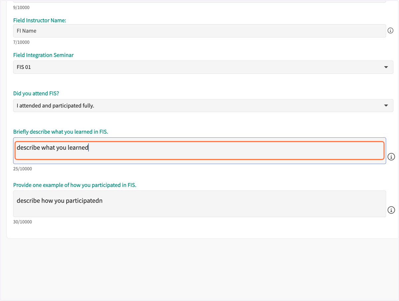Viewport: 399px width, 301px height.
Task: Click the 9/10000 character counter
Action: (x=21, y=7)
